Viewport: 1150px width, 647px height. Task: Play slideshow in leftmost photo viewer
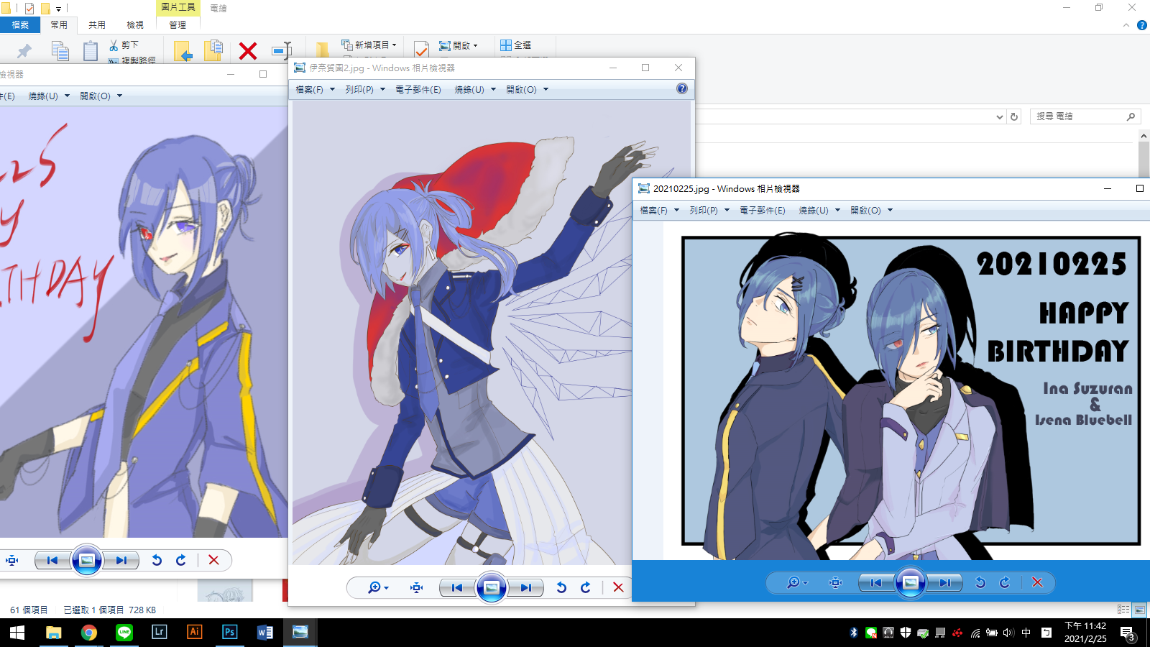point(87,560)
